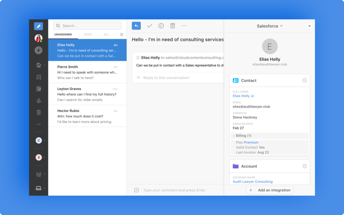Click the Valid Contact Yes line

click(250, 147)
